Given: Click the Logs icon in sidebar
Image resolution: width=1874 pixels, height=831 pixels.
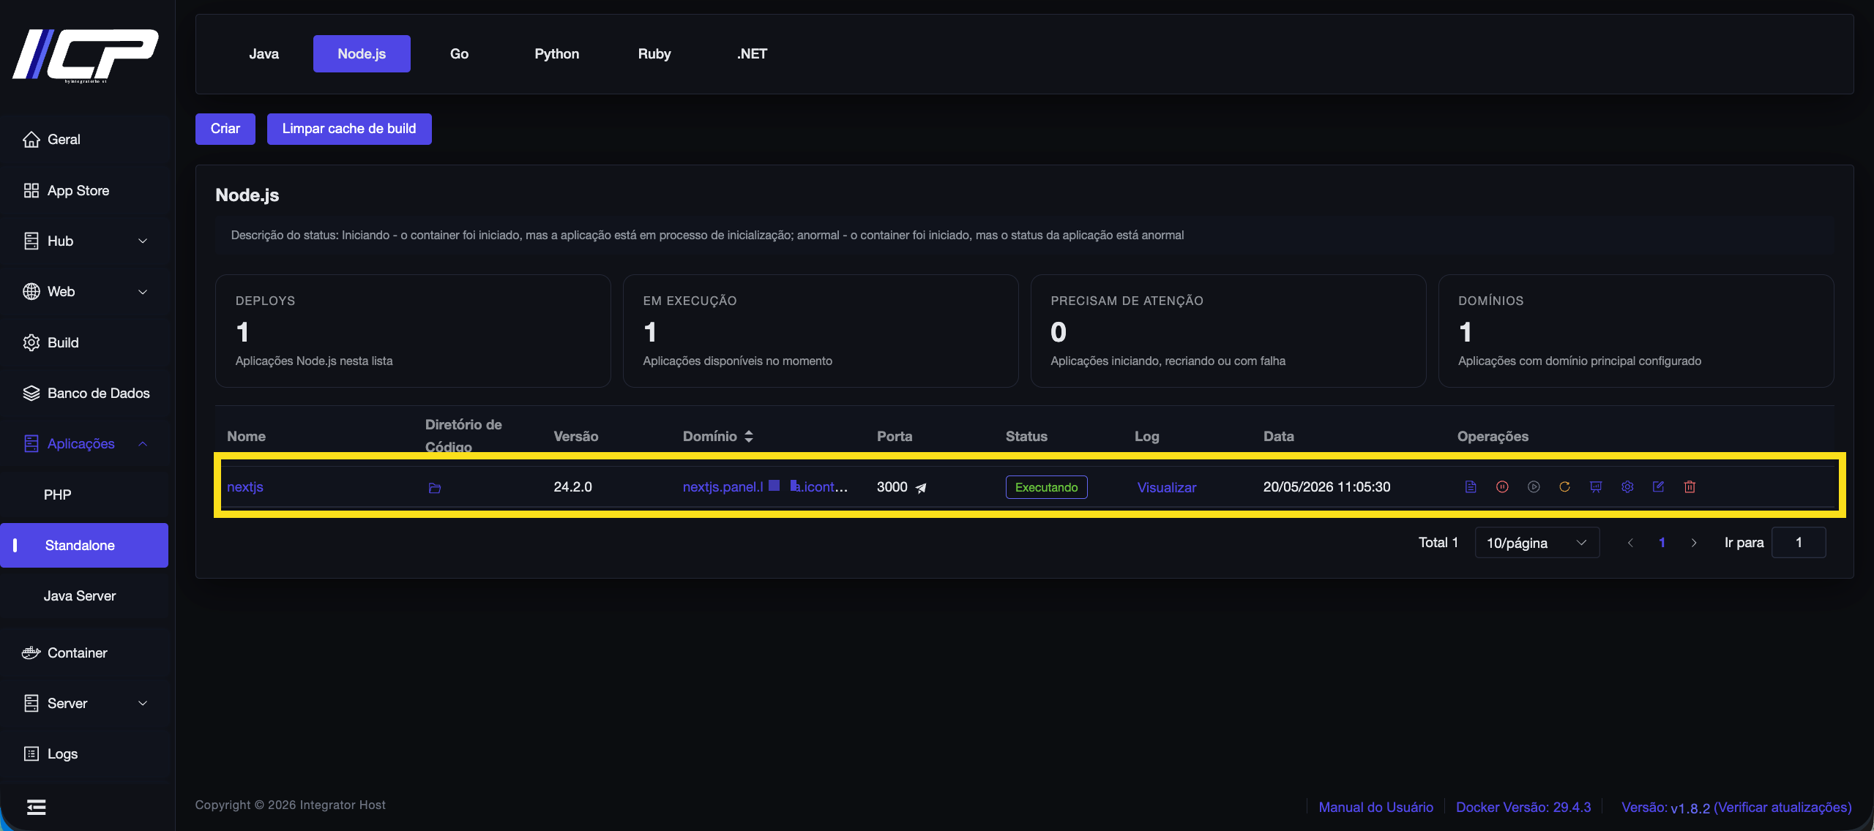Looking at the screenshot, I should [31, 753].
